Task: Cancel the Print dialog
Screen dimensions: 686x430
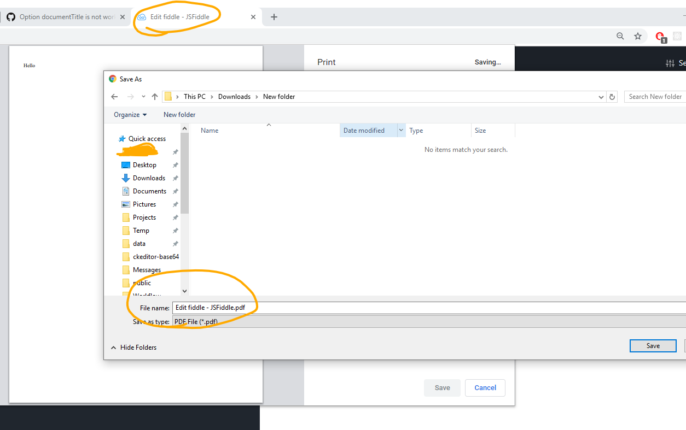Action: pos(485,387)
